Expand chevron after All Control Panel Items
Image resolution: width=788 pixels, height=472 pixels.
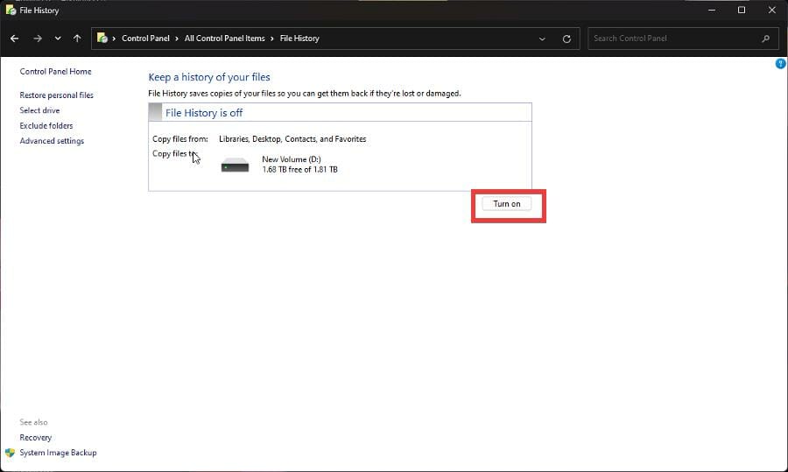coord(272,39)
